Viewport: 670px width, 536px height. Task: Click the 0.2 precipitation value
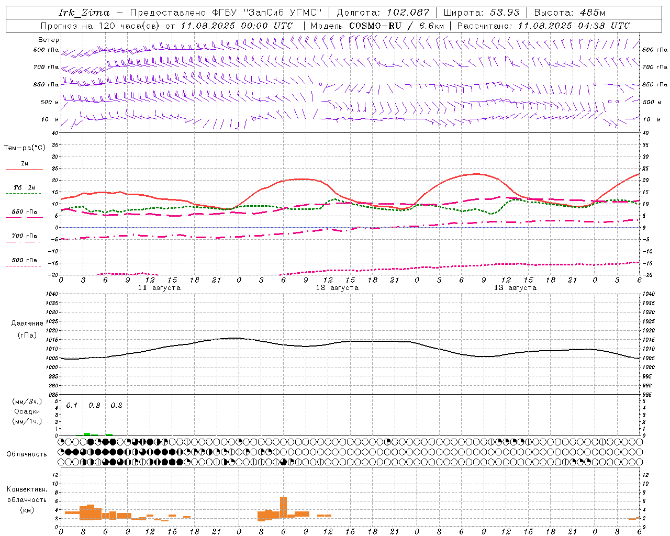(x=116, y=405)
